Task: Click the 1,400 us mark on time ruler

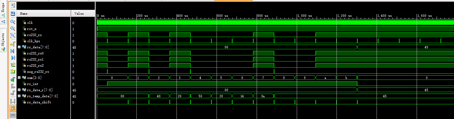Action: (385, 16)
